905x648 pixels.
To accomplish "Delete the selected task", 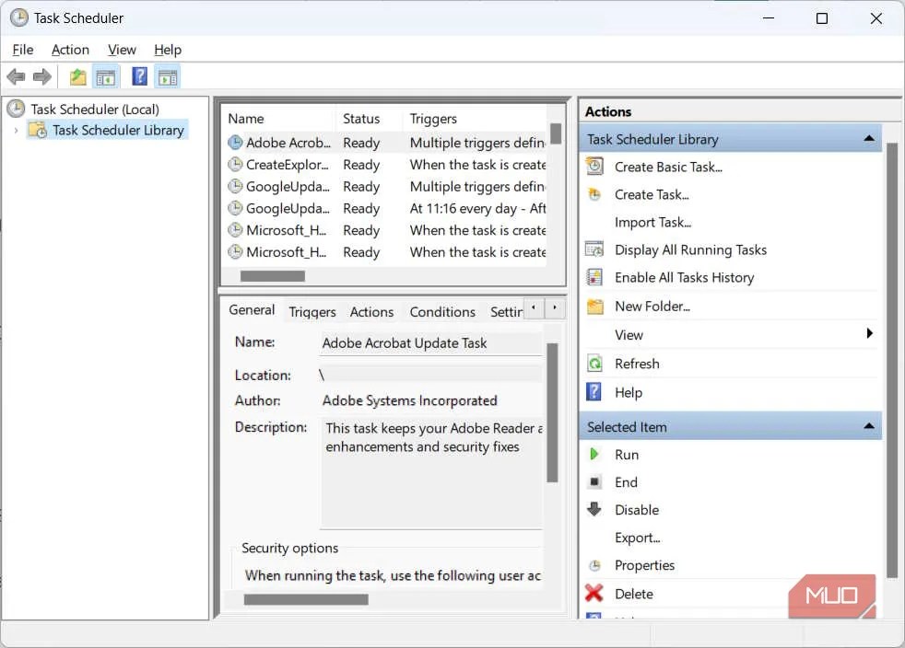I will point(636,594).
